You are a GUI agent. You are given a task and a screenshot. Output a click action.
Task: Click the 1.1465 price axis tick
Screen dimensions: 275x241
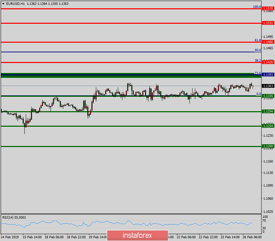click(268, 48)
